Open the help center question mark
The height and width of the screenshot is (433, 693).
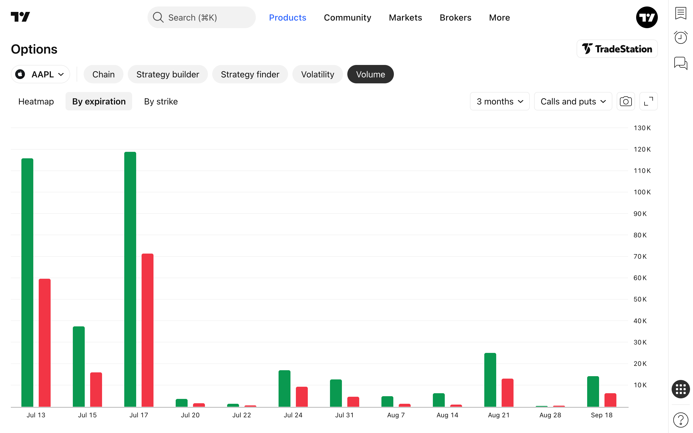pyautogui.click(x=680, y=420)
